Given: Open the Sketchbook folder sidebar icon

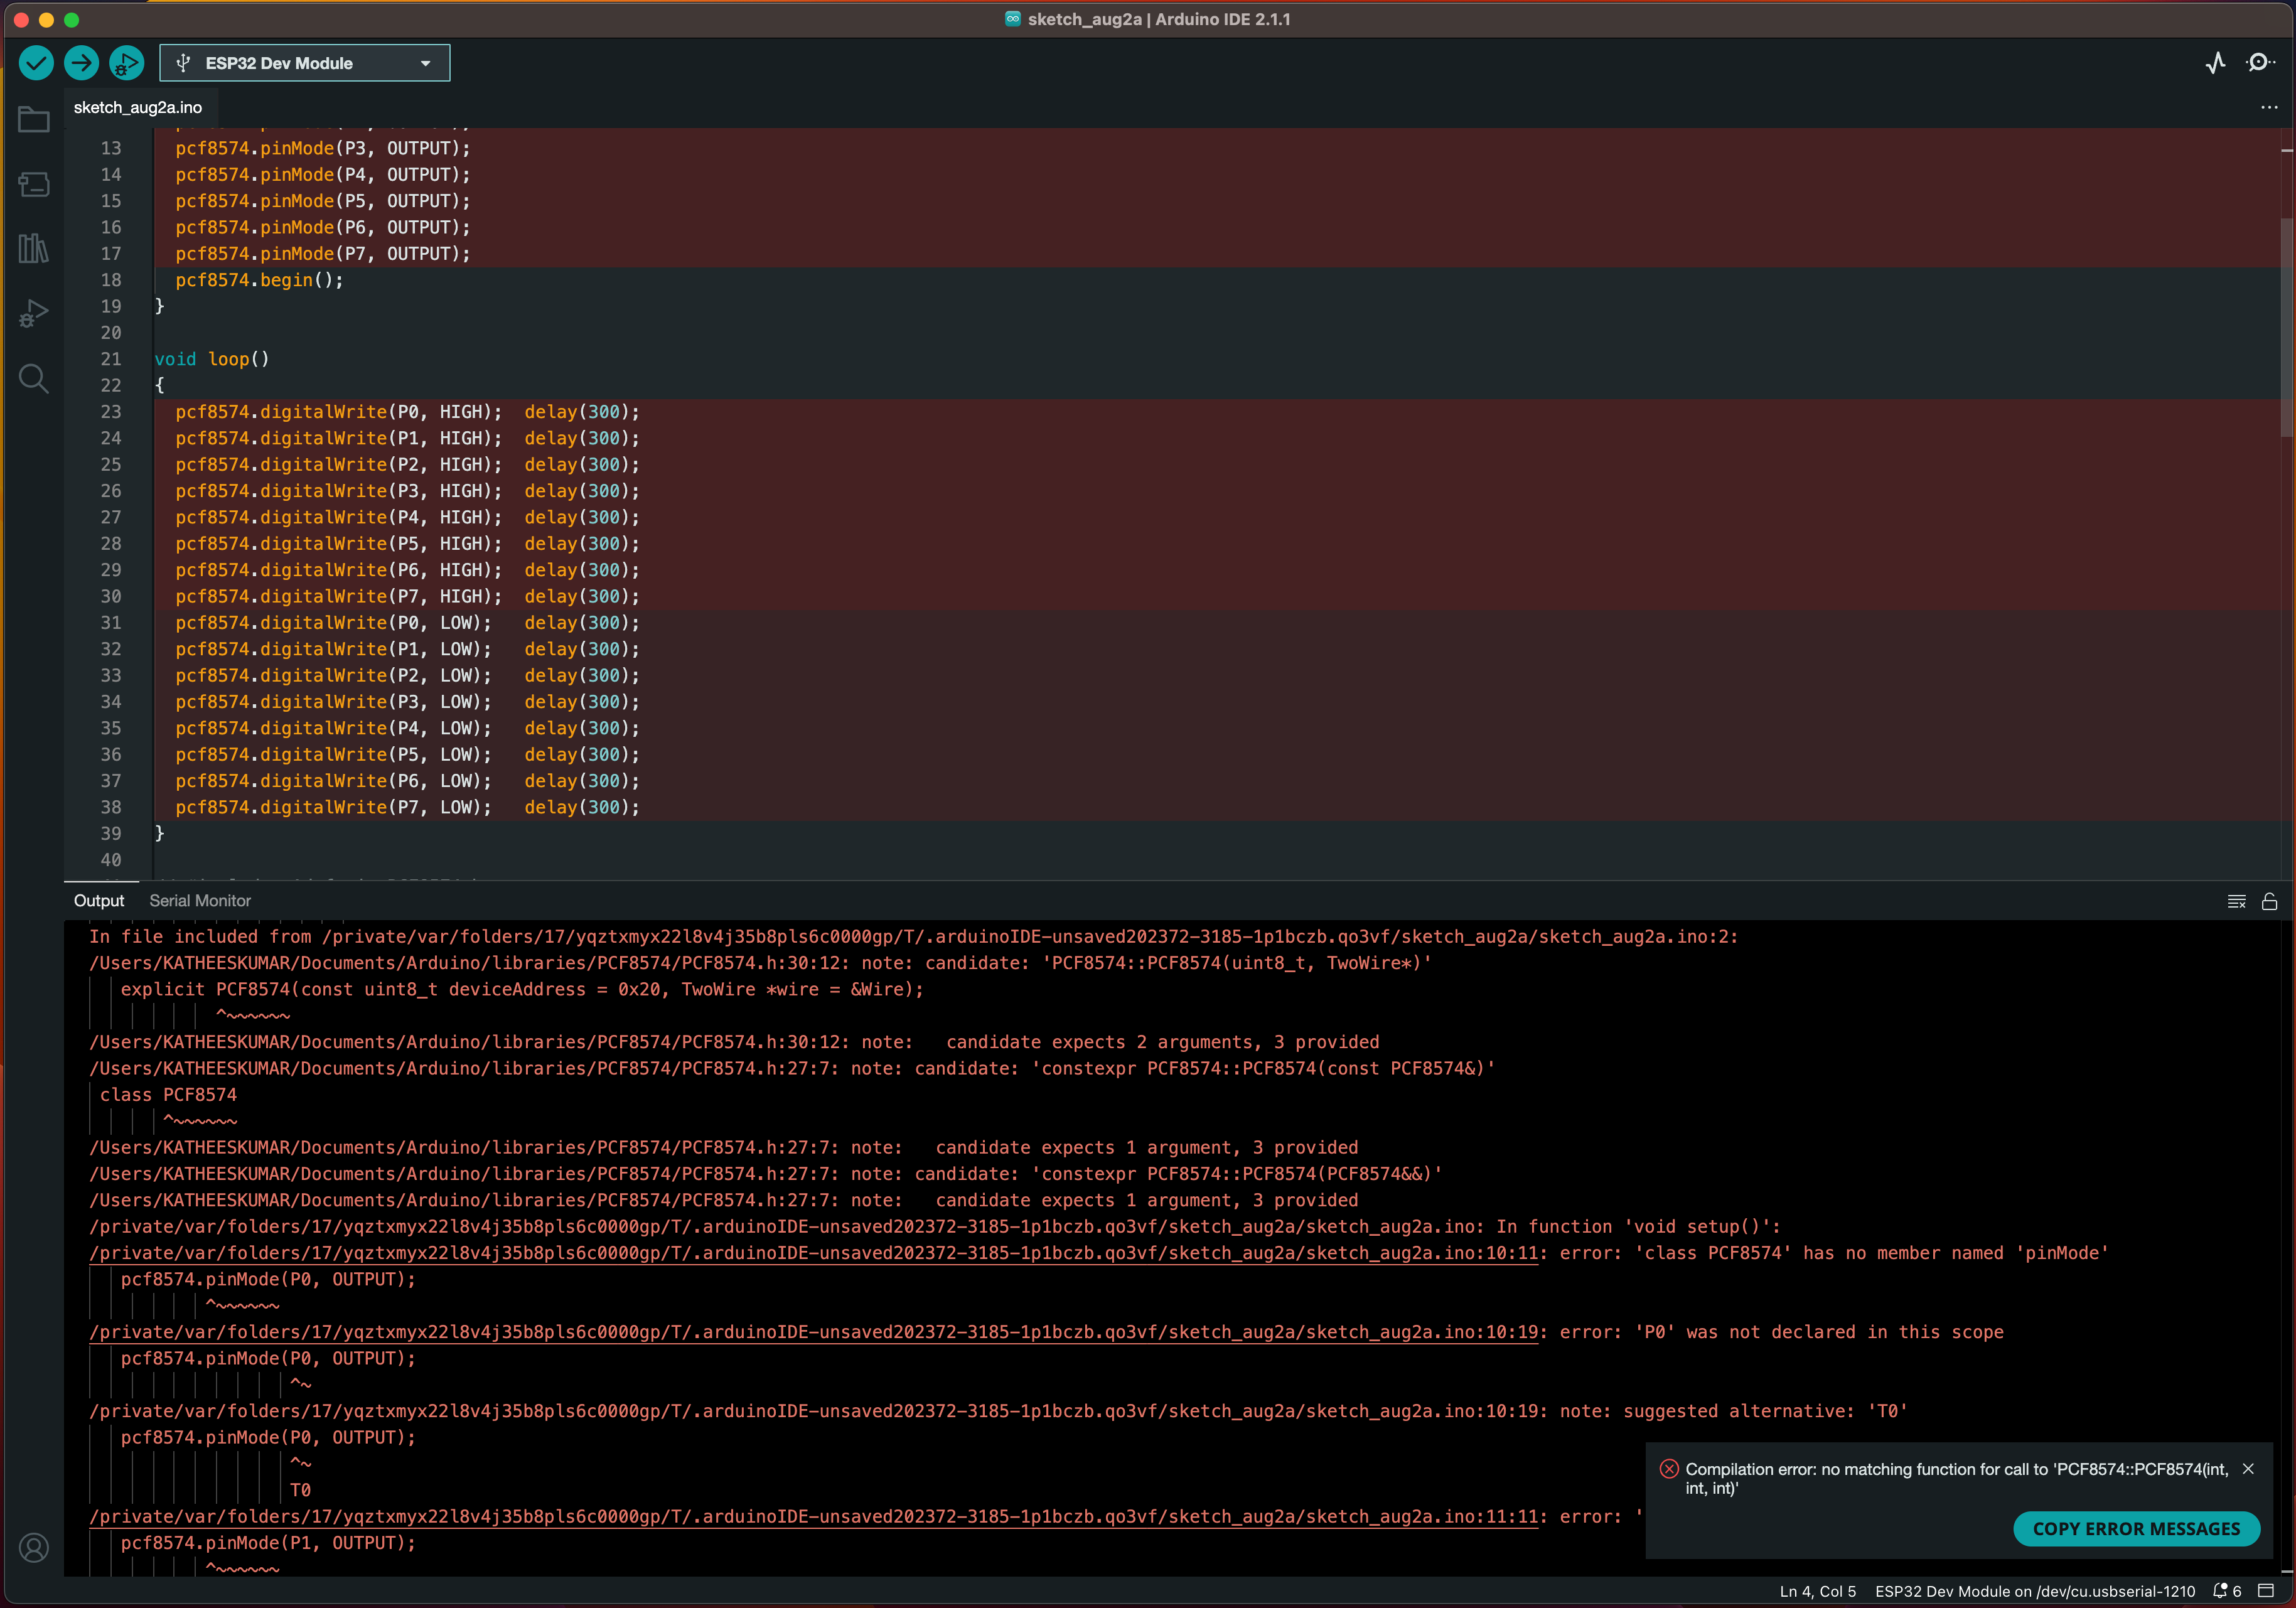Looking at the screenshot, I should [34, 120].
